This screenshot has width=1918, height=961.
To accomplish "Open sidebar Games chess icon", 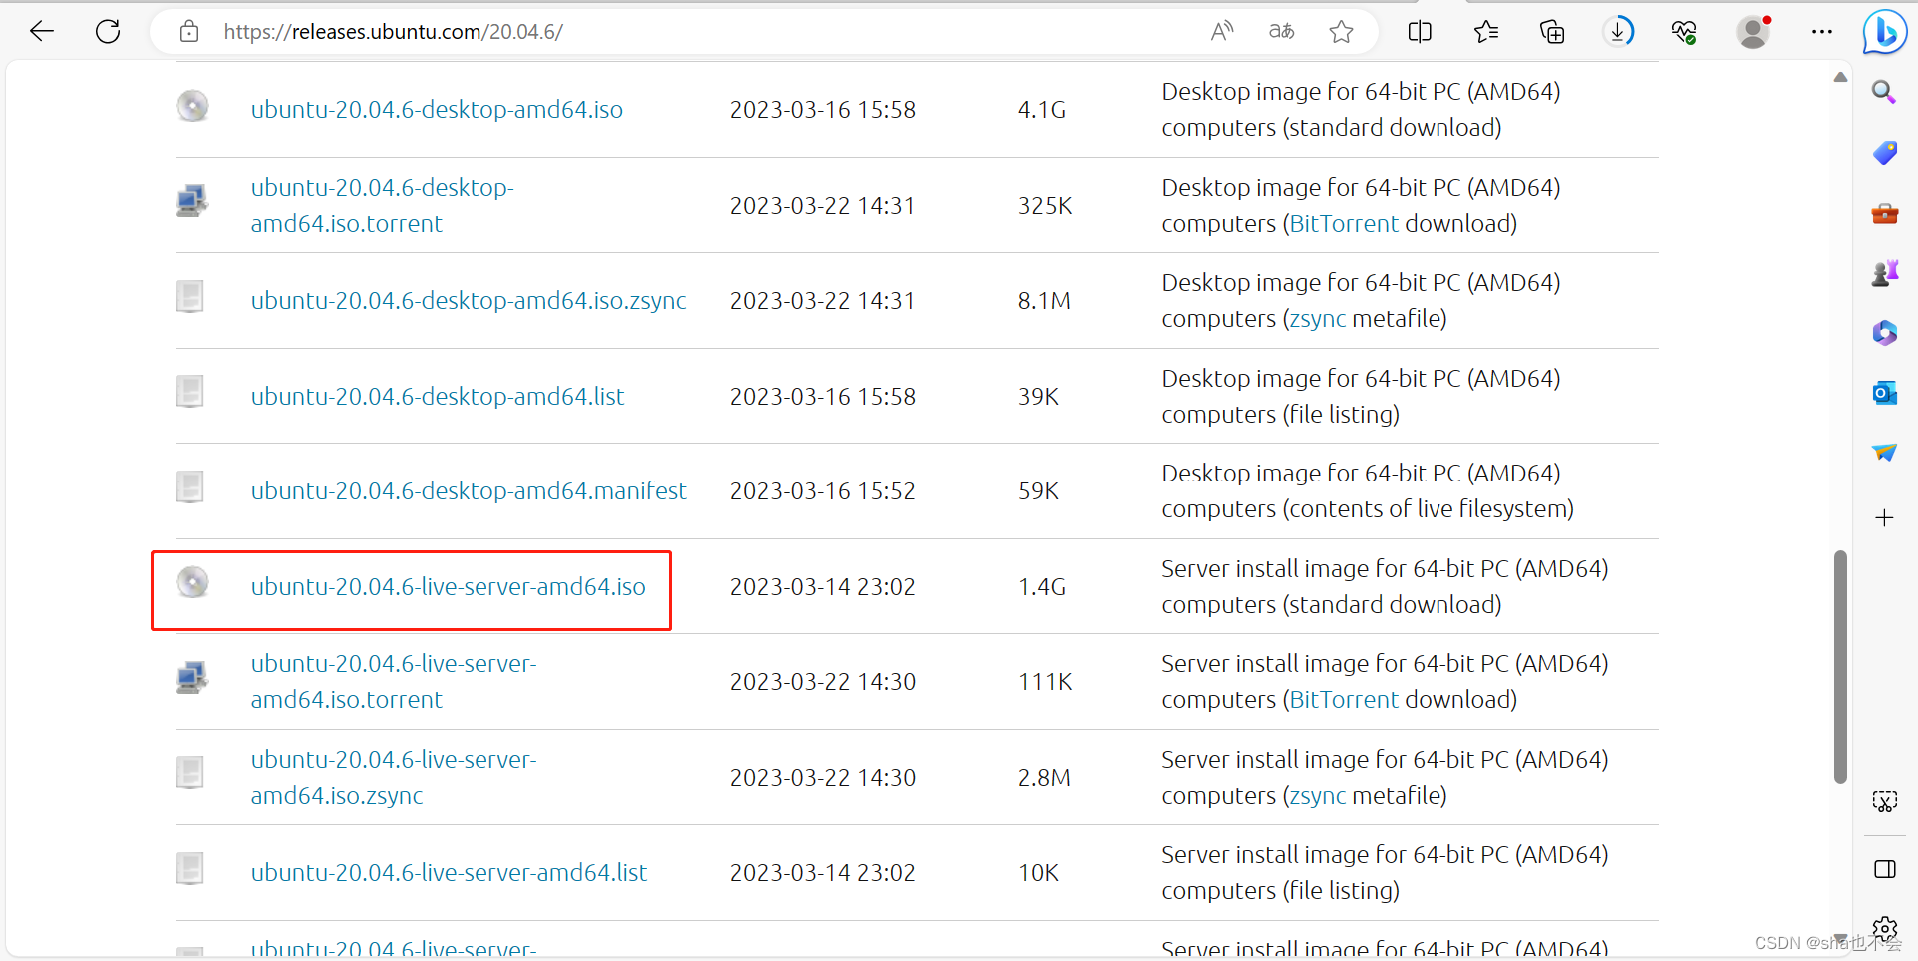I will (1884, 273).
